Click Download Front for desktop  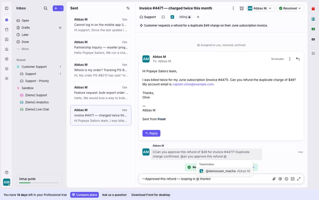pyautogui.click(x=151, y=195)
